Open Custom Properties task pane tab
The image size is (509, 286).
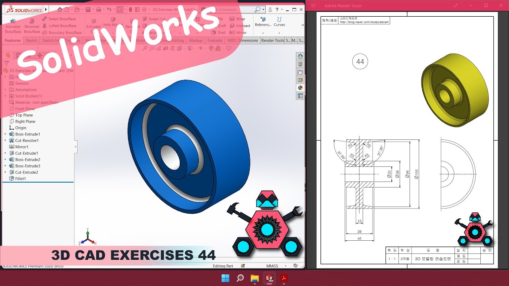tap(300, 96)
